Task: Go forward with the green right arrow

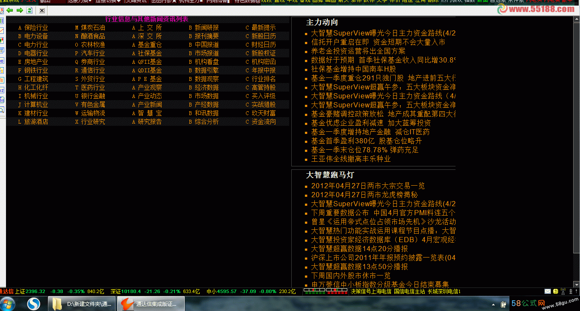Action: [x=20, y=10]
